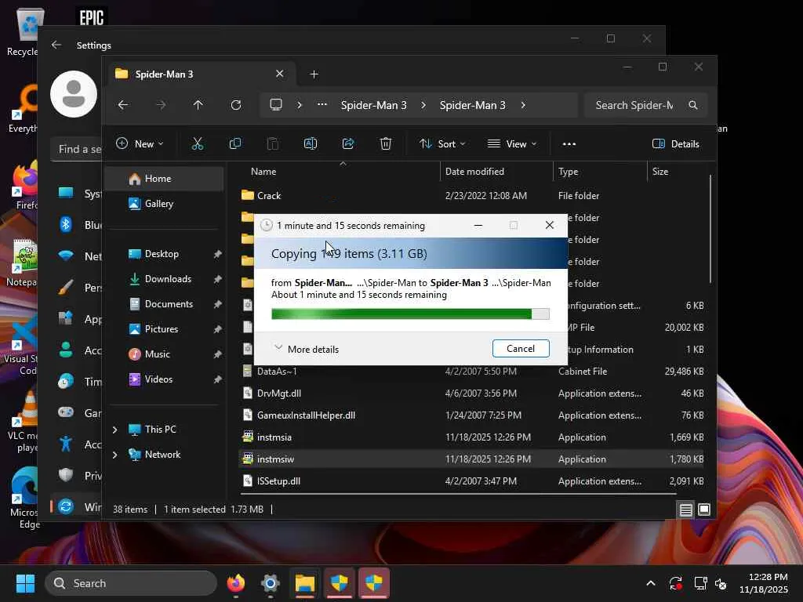Screen dimensions: 803x602
Task: Refresh the Spider-Man 3 folder
Action: 235,105
